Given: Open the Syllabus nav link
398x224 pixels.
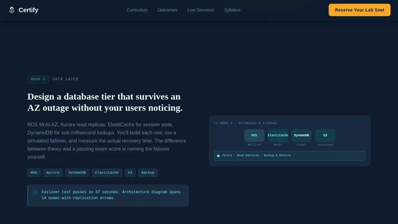Looking at the screenshot, I should point(232,10).
